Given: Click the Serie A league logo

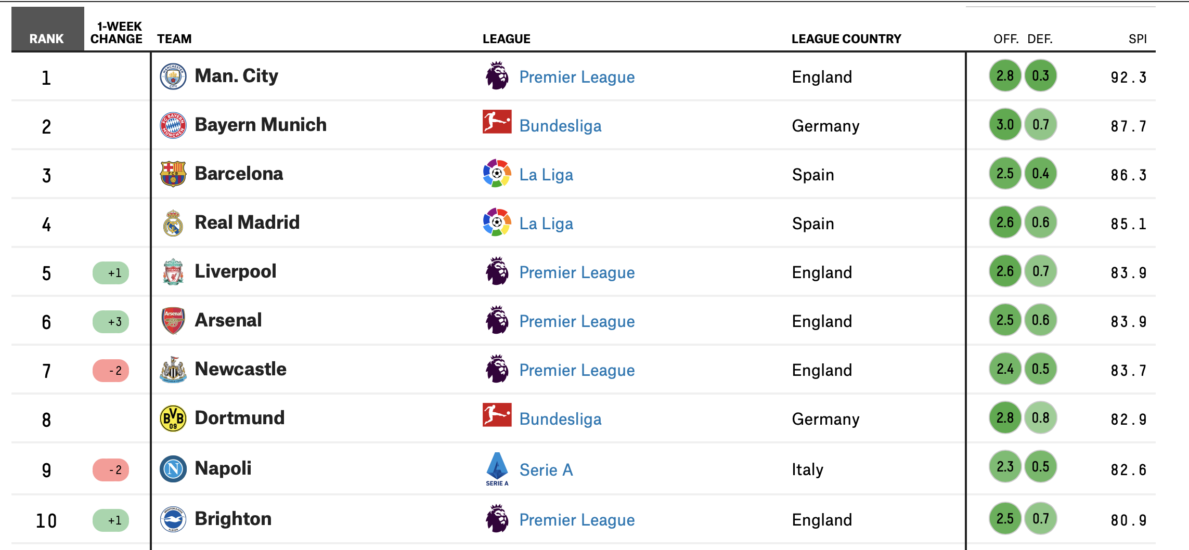Looking at the screenshot, I should [x=497, y=469].
